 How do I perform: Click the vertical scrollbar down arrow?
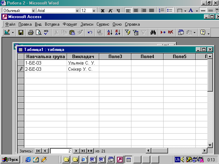(210, 145)
